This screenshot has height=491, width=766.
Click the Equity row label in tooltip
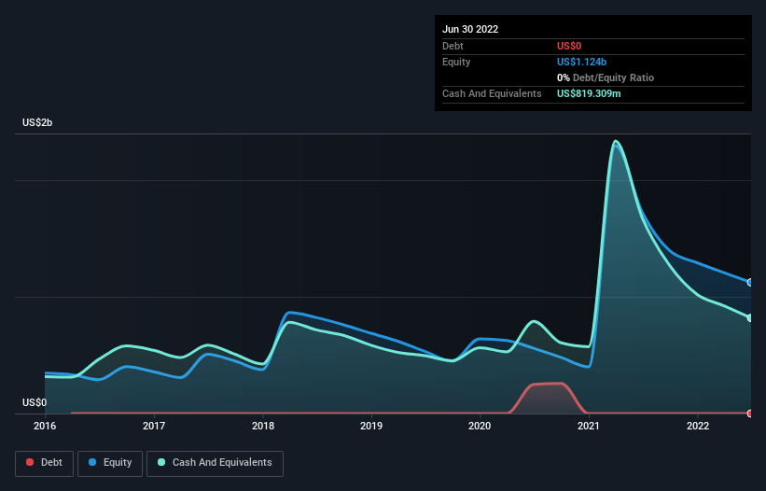click(x=456, y=62)
